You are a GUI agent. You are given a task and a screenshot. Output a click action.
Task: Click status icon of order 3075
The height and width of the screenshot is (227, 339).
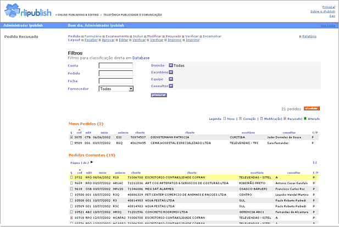pyautogui.click(x=71, y=137)
